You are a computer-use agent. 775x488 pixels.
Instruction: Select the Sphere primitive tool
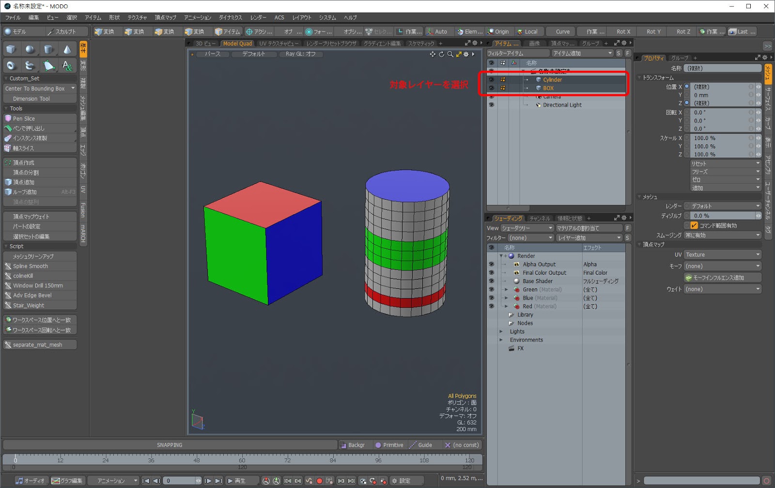click(x=30, y=49)
